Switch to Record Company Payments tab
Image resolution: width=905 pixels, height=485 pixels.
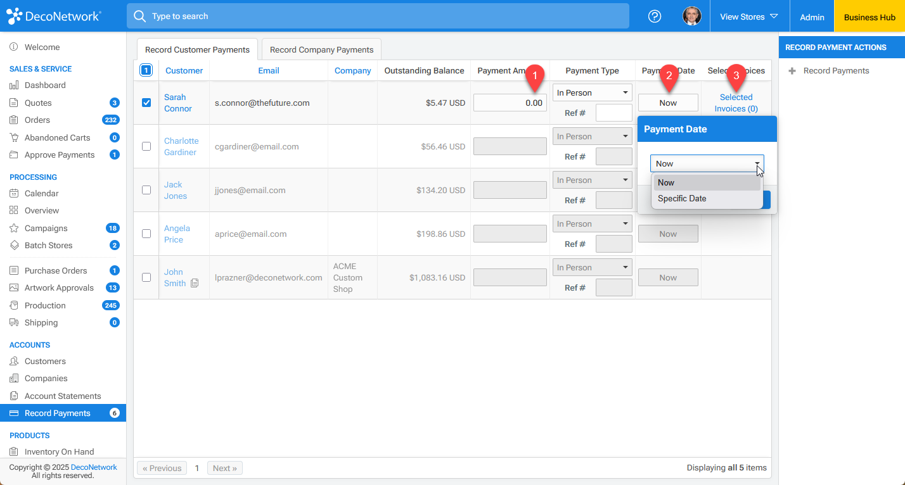coord(321,49)
